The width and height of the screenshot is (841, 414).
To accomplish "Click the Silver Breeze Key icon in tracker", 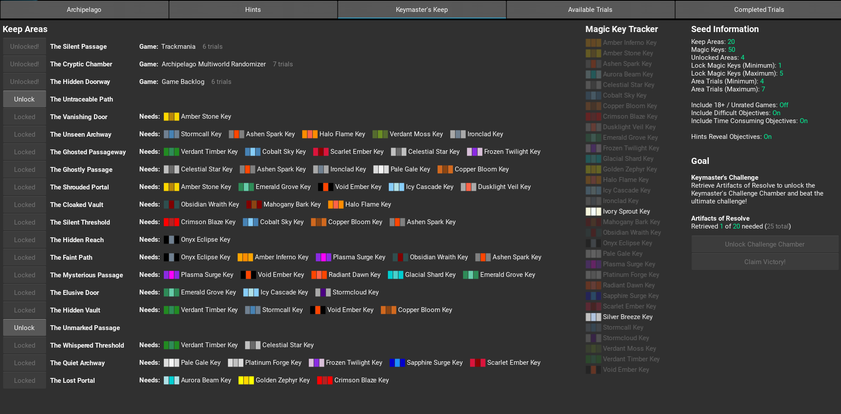I will click(x=593, y=317).
